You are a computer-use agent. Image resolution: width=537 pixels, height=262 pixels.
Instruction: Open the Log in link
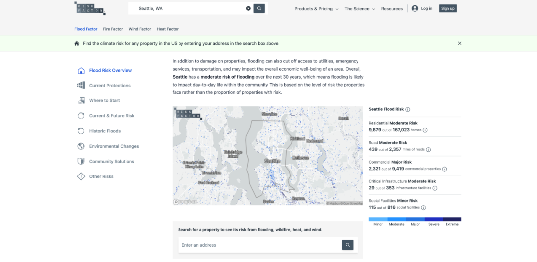pos(422,8)
